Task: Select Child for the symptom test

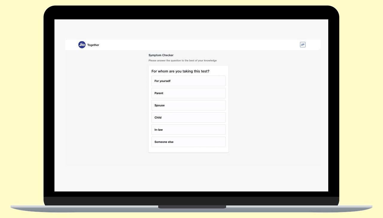Action: [x=188, y=117]
